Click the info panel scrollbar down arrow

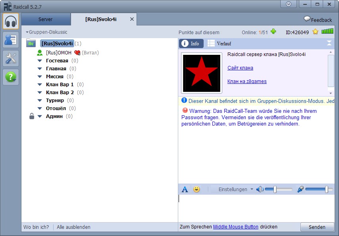331,93
